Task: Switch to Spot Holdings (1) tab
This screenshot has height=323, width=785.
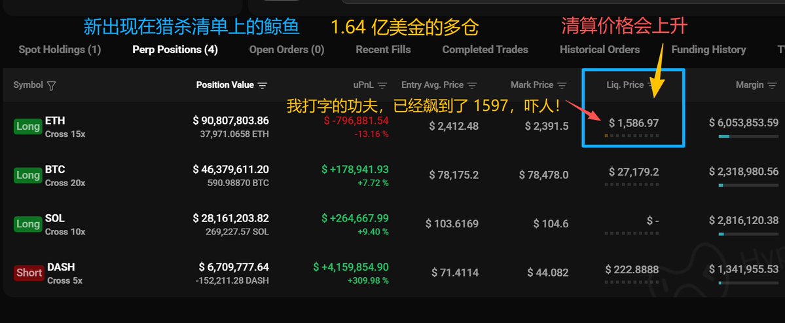Action: (60, 50)
